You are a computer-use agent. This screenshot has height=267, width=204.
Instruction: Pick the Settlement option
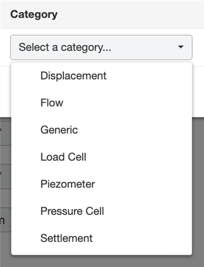pyautogui.click(x=101, y=239)
